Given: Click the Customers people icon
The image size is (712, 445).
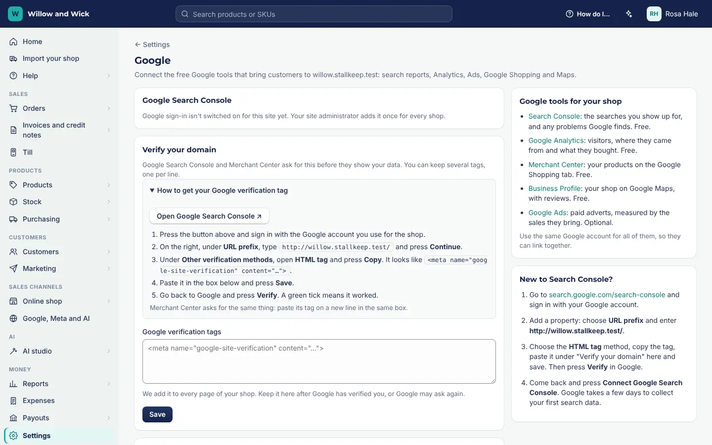Looking at the screenshot, I should coord(13,252).
